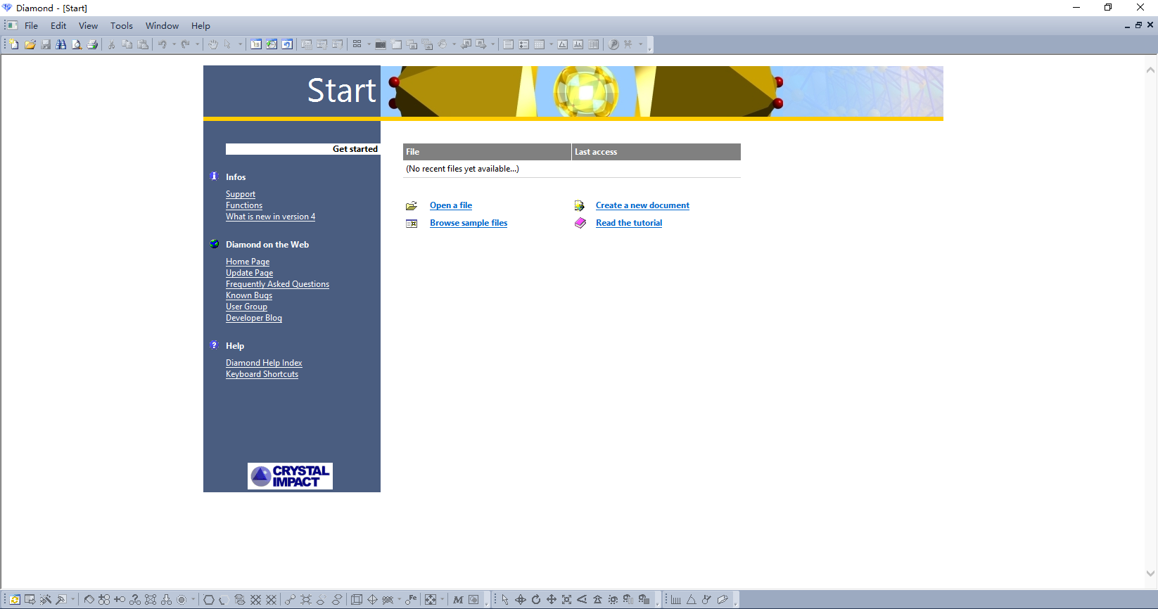
Task: Click the printer icon in toolbar
Action: pos(92,44)
